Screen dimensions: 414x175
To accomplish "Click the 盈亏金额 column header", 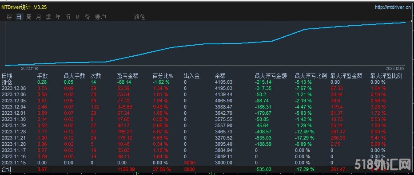I will (128, 76).
